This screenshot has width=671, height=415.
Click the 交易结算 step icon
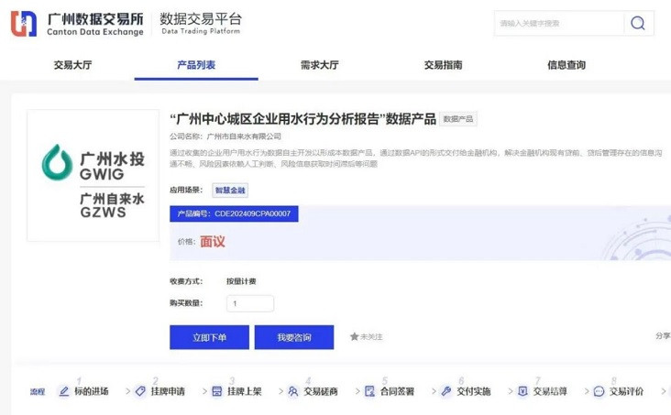(x=522, y=391)
